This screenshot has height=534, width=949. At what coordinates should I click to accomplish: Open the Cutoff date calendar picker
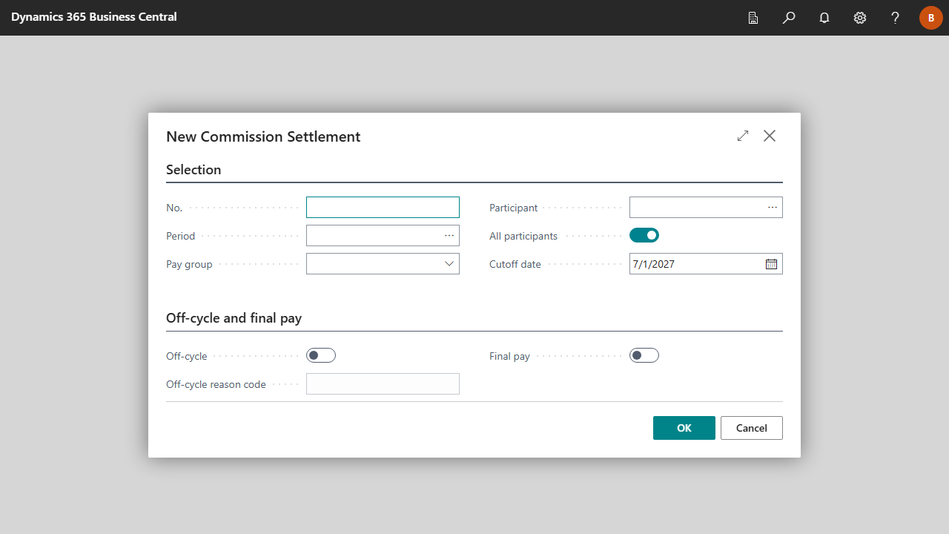pyautogui.click(x=771, y=264)
